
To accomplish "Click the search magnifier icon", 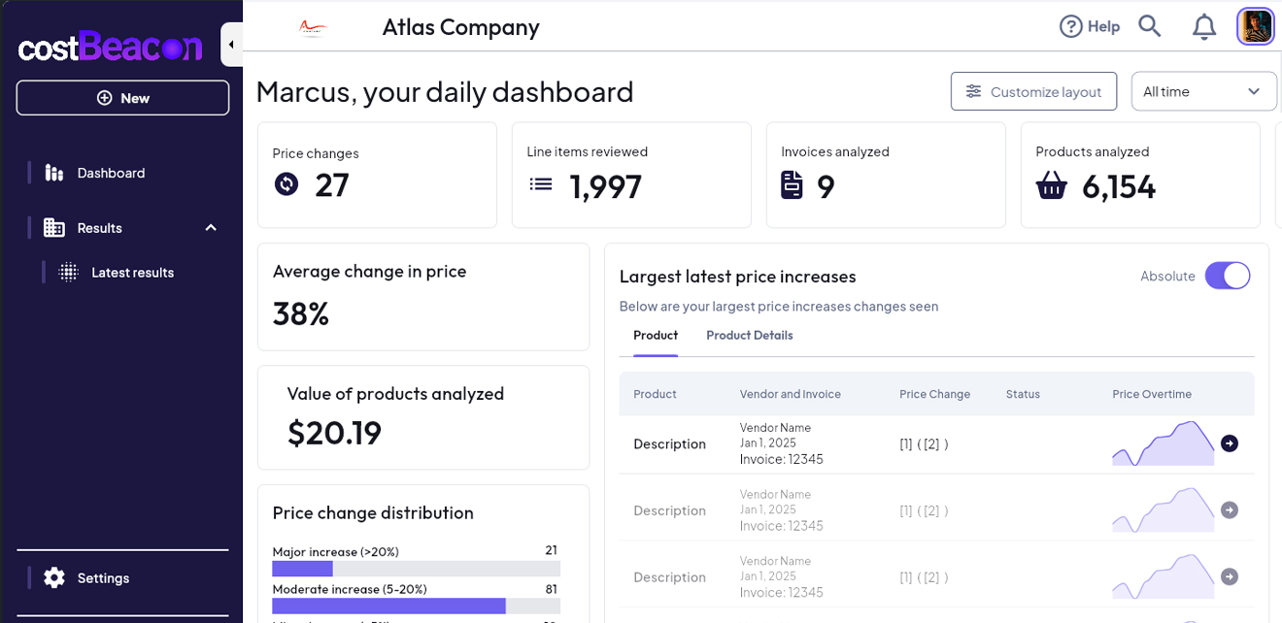I will click(x=1150, y=26).
